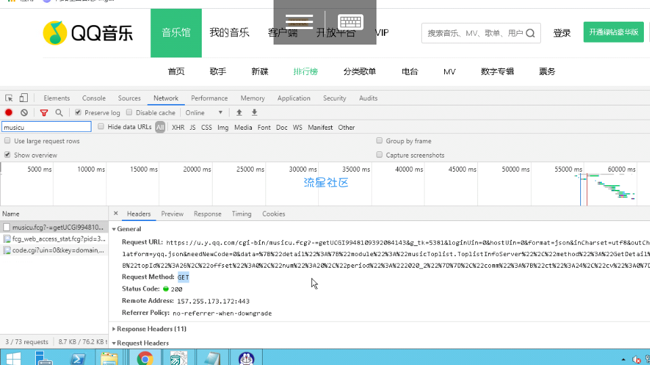Select the fcg_web_access_stat.fcg request row
Screen dimensions: 650x365
pyautogui.click(x=54, y=239)
